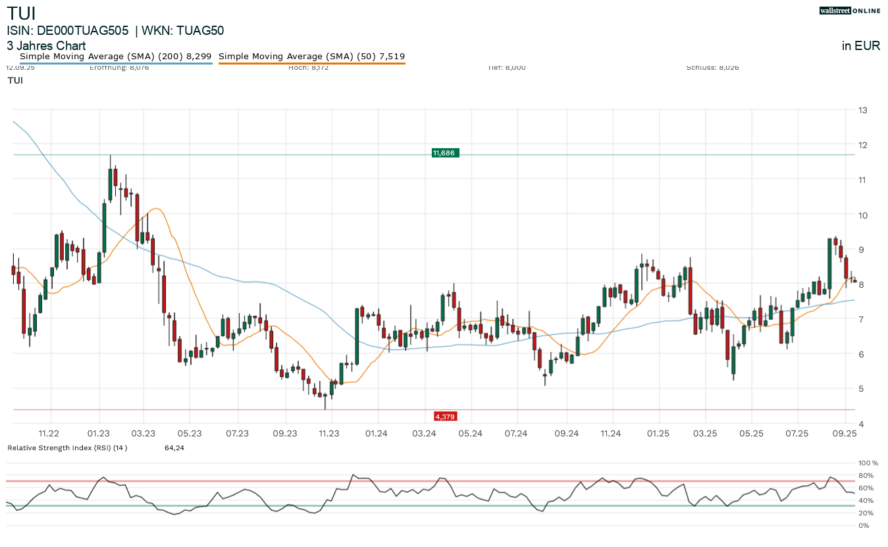Screen dimensions: 888x547
Task: Click the 01.24 x-axis date label
Action: [x=376, y=433]
